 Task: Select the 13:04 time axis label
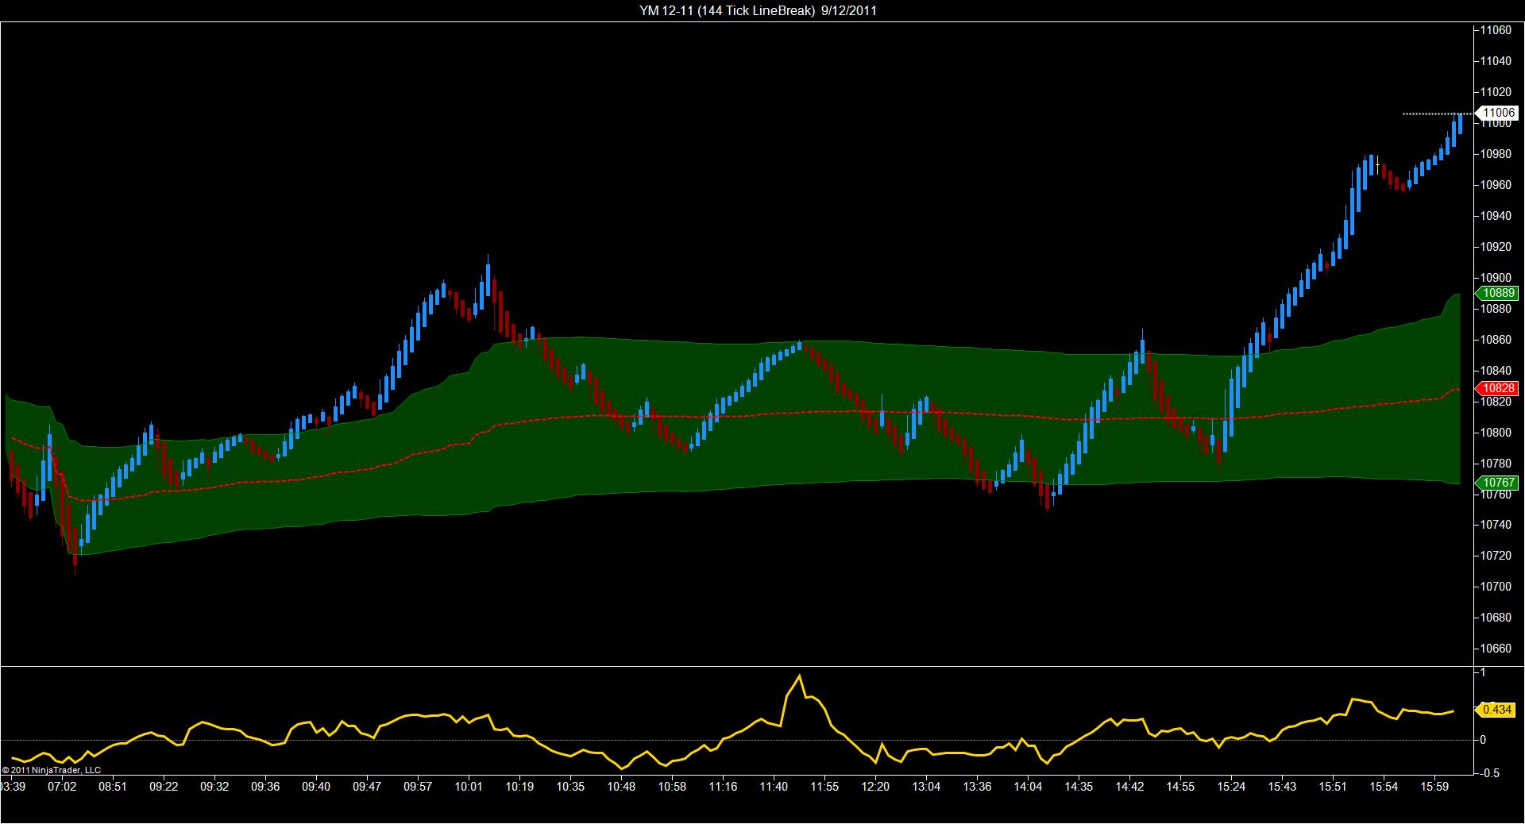[x=926, y=787]
